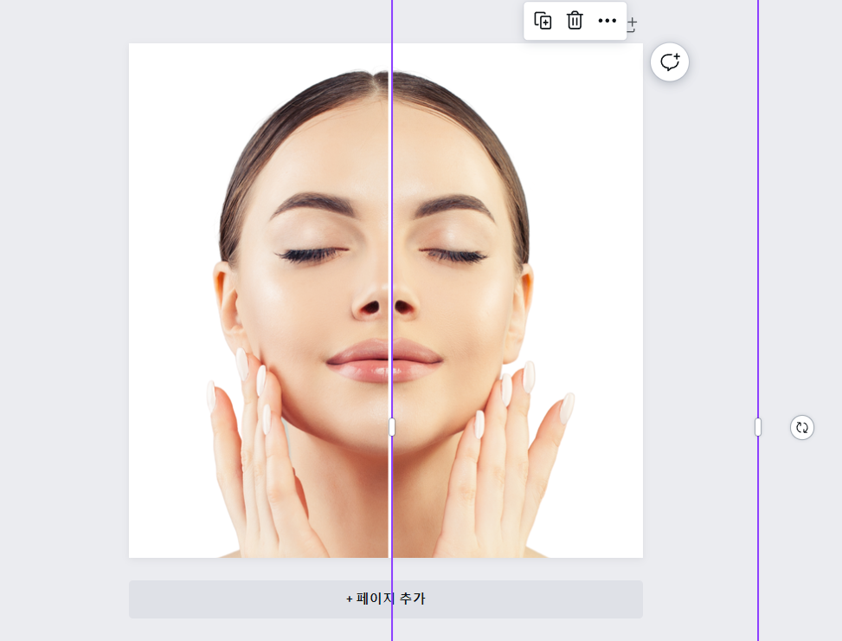Duplicate the page with the copy icon
Viewport: 842px width, 641px height.
pos(543,21)
